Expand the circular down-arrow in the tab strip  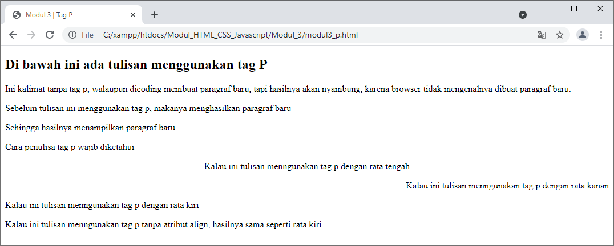coord(523,15)
